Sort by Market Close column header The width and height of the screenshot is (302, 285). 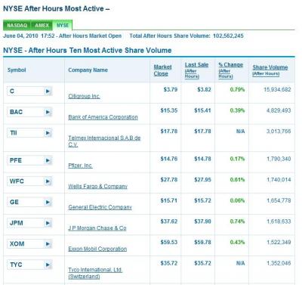point(162,70)
